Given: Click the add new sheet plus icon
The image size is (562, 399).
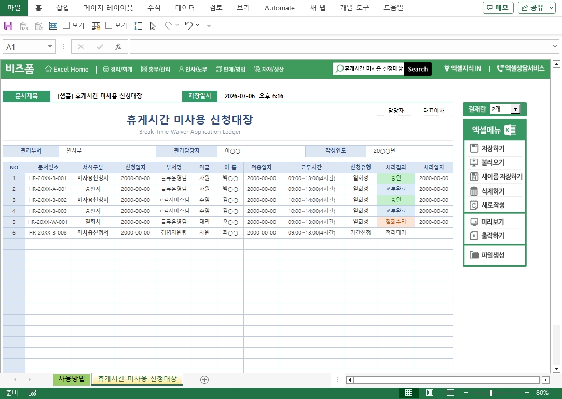Looking at the screenshot, I should 204,380.
